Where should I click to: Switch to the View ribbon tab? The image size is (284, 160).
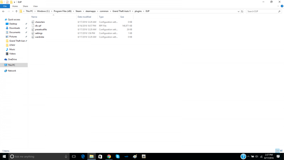pyautogui.click(x=35, y=6)
